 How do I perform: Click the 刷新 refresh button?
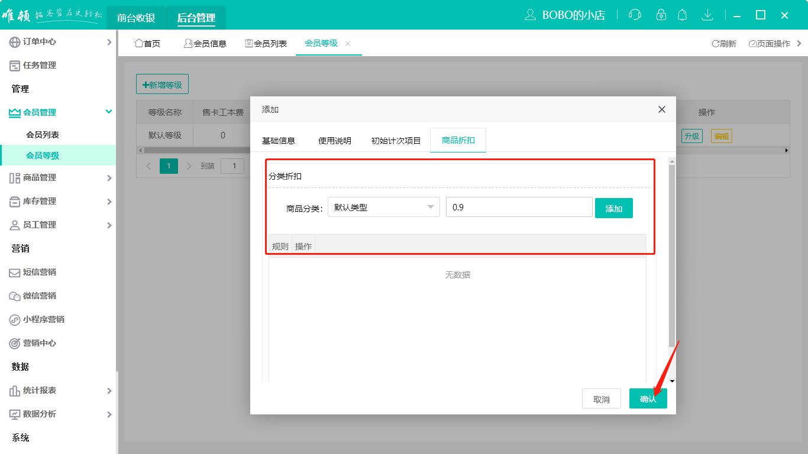[724, 44]
